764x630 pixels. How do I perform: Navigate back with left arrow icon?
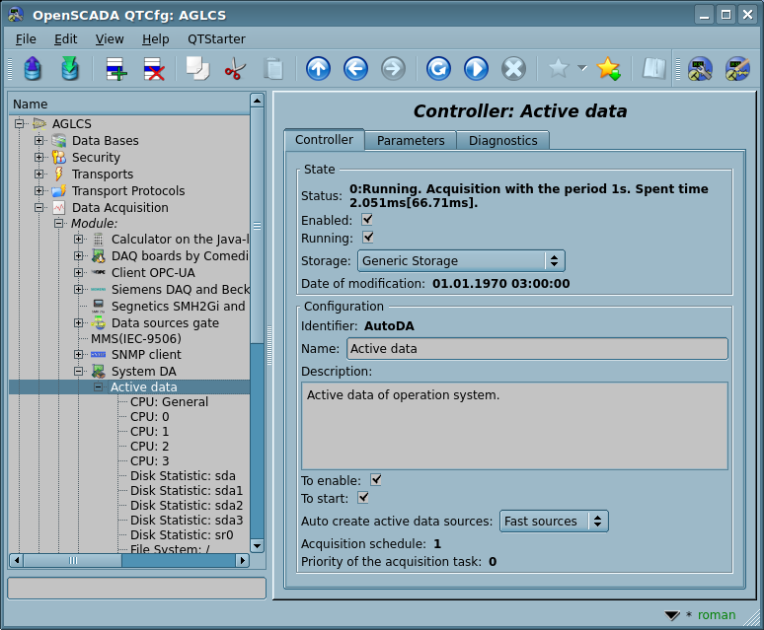click(355, 69)
